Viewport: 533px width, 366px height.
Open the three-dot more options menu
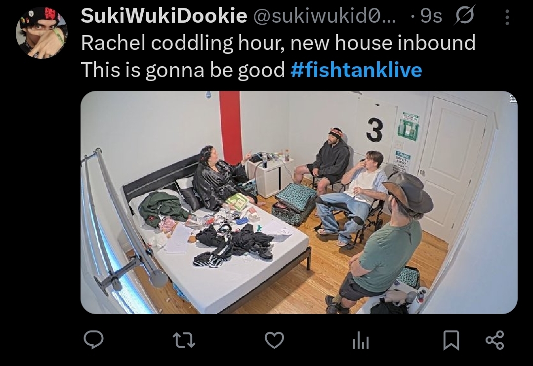point(507,17)
